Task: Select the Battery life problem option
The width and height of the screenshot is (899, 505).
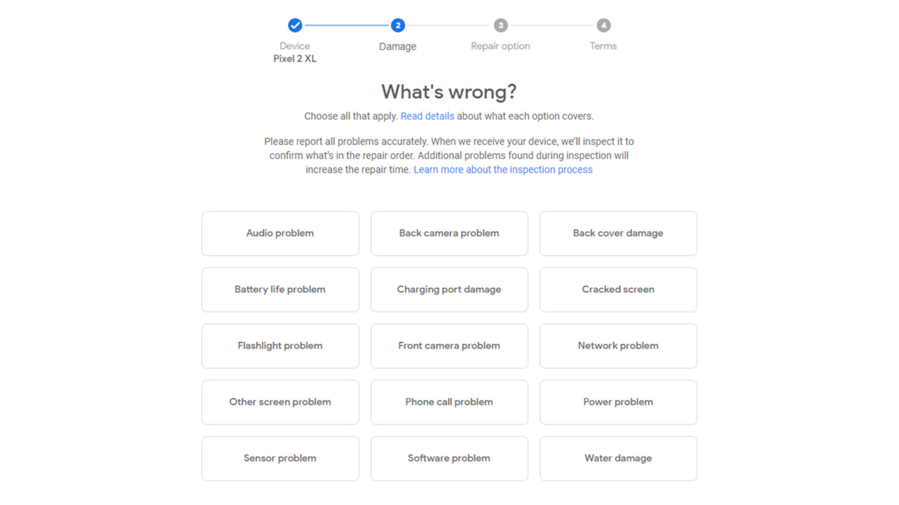Action: tap(280, 289)
